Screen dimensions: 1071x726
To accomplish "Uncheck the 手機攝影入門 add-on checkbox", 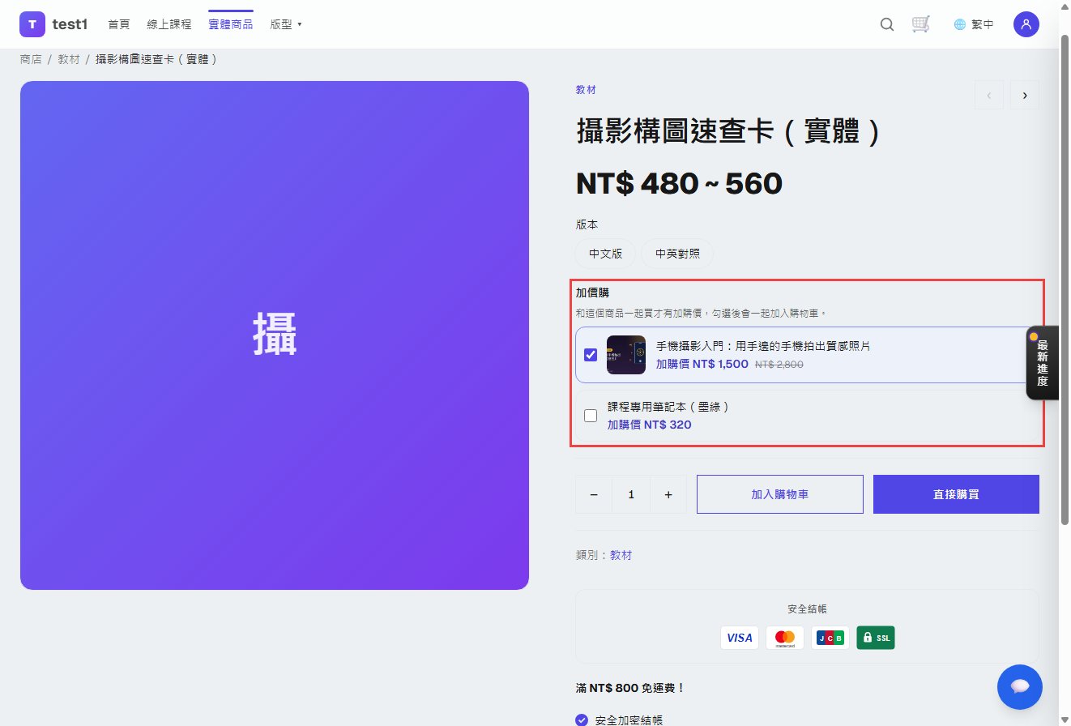I will click(x=591, y=355).
